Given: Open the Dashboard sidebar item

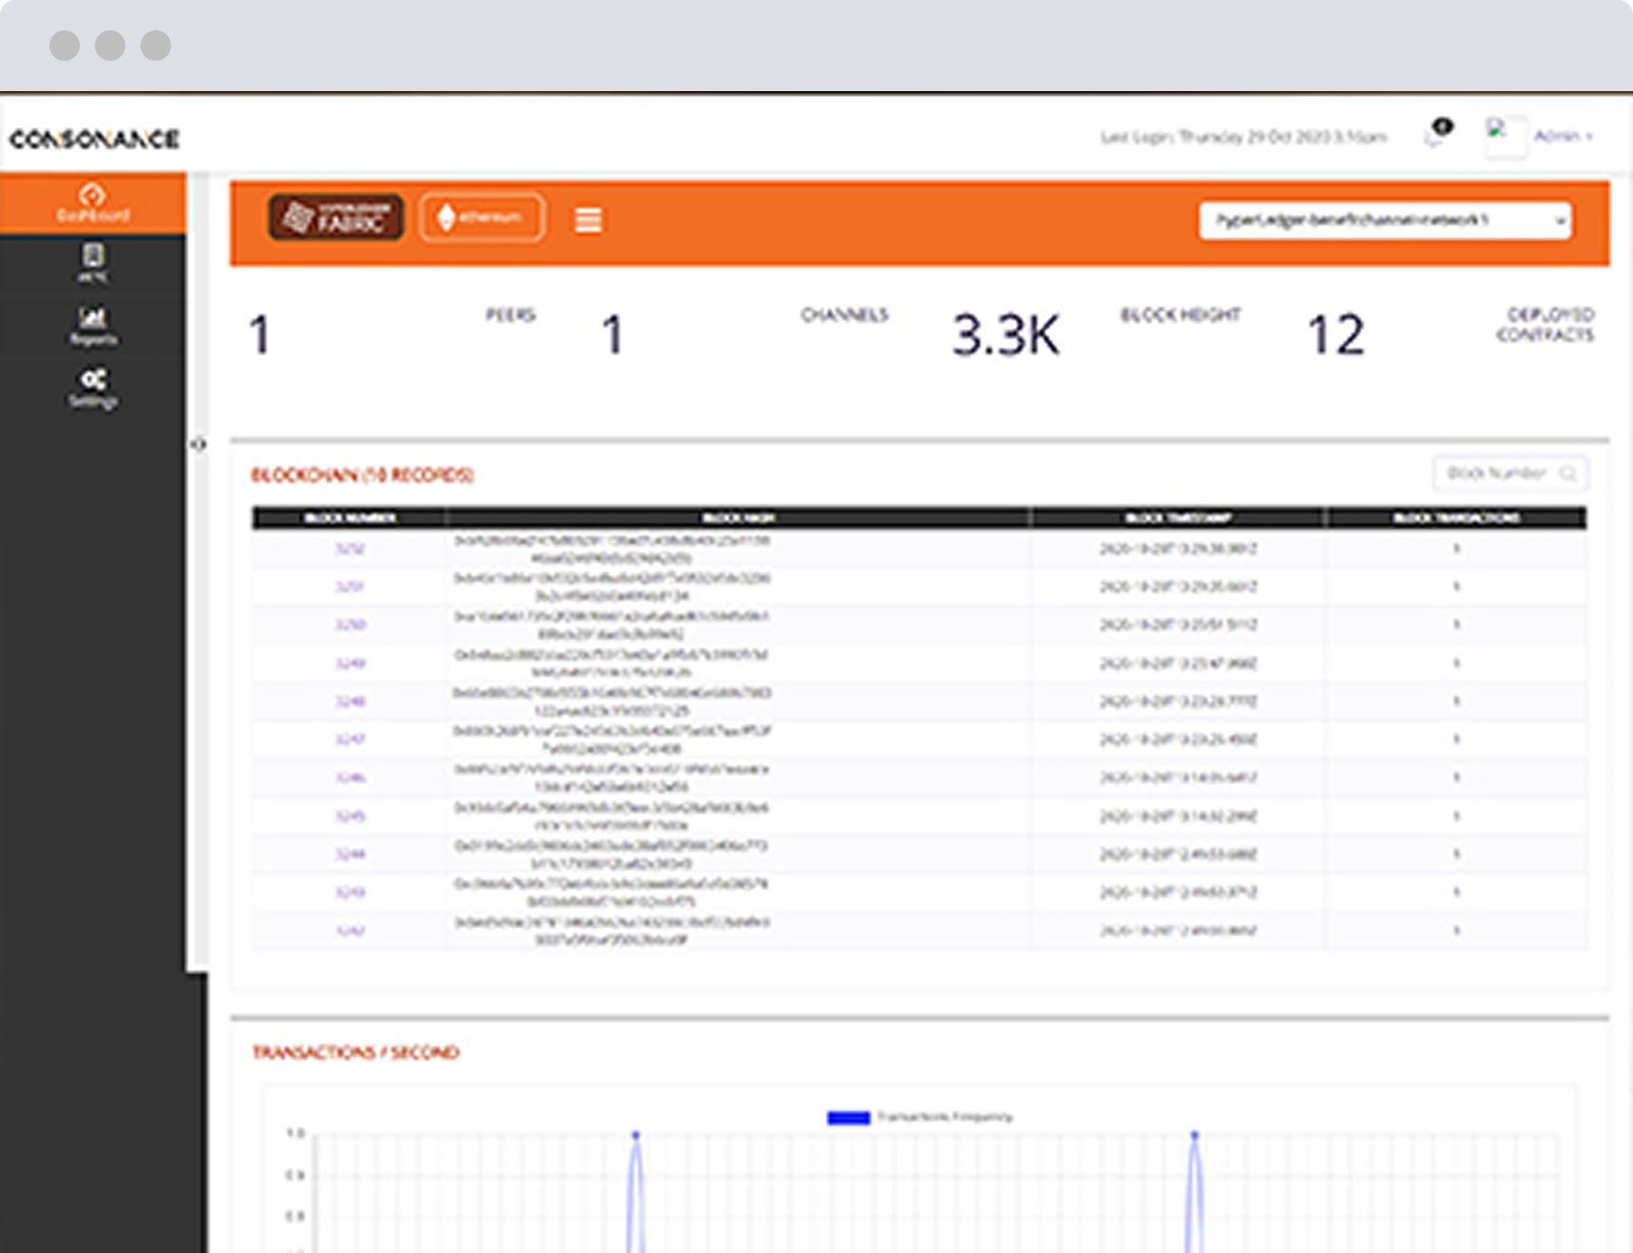Looking at the screenshot, I should coord(92,203).
